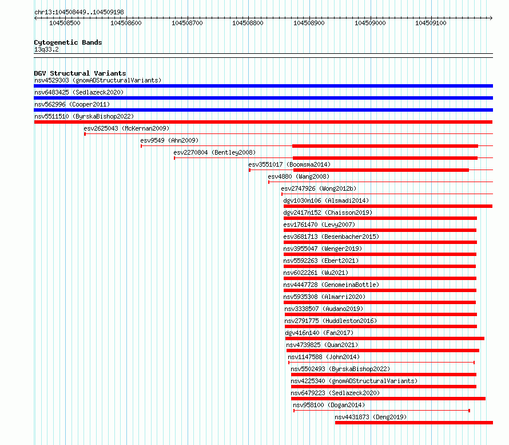509x445 pixels.
Task: Open esv3681713 (Besenbacher2015) label
Action: coord(332,237)
